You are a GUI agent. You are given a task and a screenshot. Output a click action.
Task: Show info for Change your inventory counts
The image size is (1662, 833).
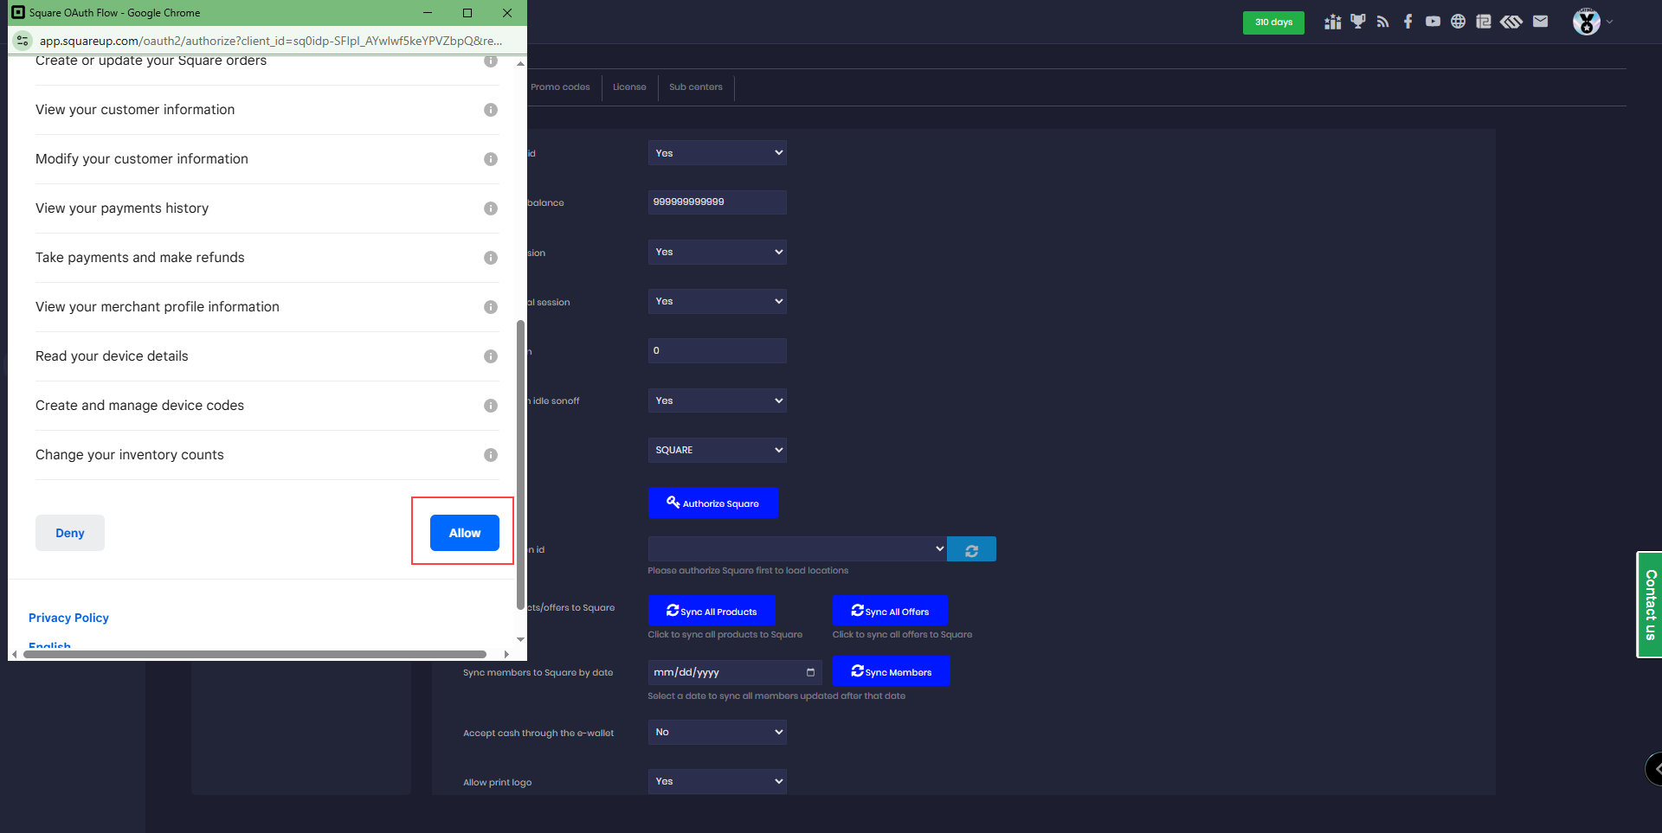point(491,455)
